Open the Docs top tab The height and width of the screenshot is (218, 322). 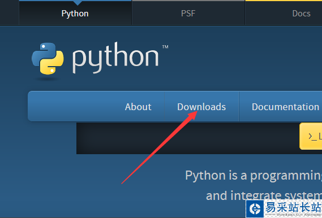coord(301,13)
